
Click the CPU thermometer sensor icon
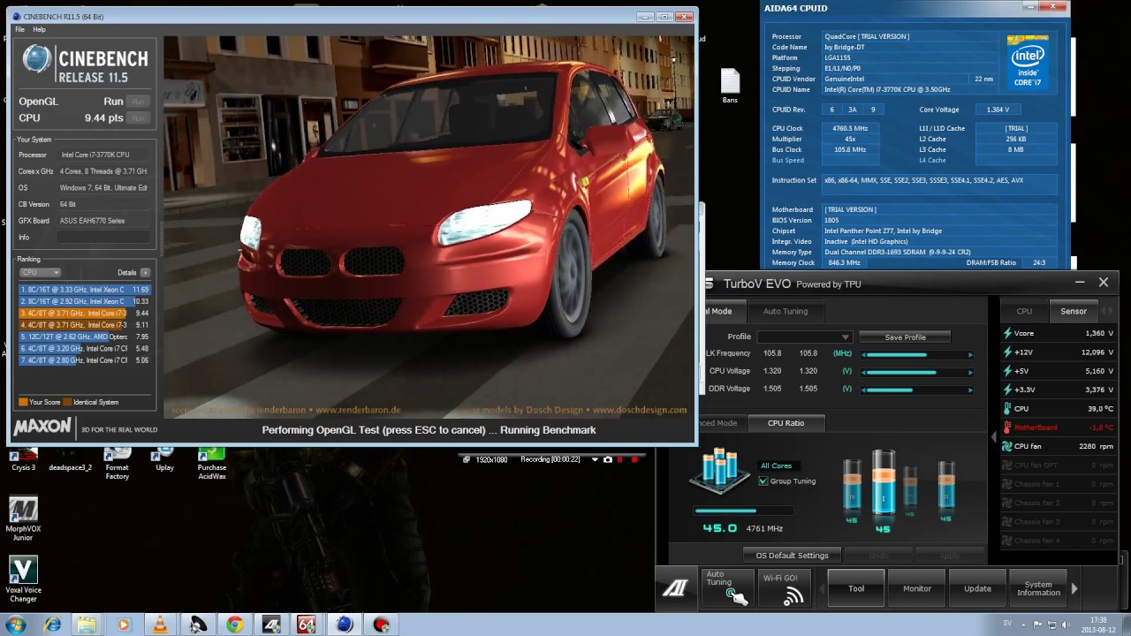[x=1007, y=409]
